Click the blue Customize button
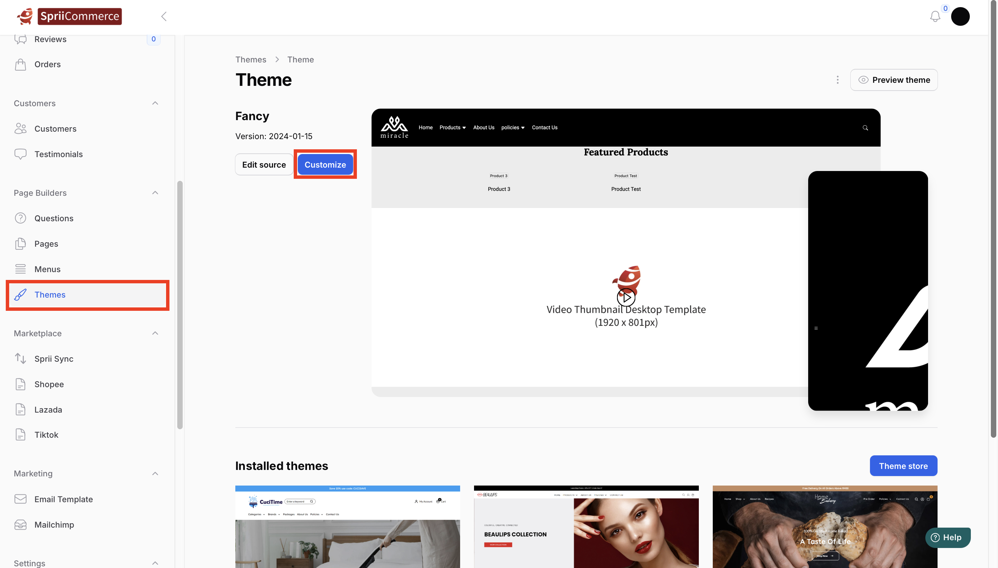Screen dimensions: 998x568 coord(325,165)
